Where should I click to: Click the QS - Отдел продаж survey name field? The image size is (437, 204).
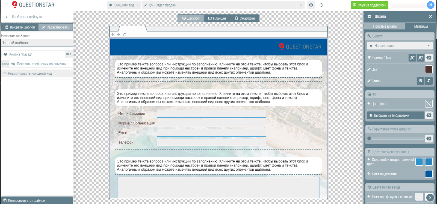(219, 5)
